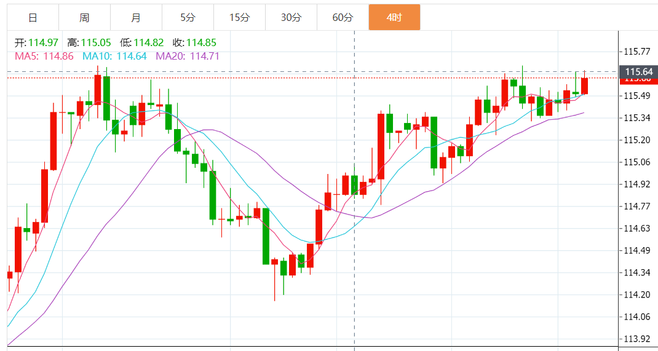
Task: Switch chart to 5分 interval
Action: [188, 17]
